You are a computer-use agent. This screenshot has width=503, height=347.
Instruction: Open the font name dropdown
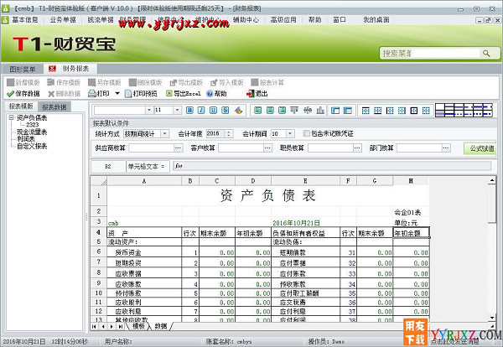point(149,110)
